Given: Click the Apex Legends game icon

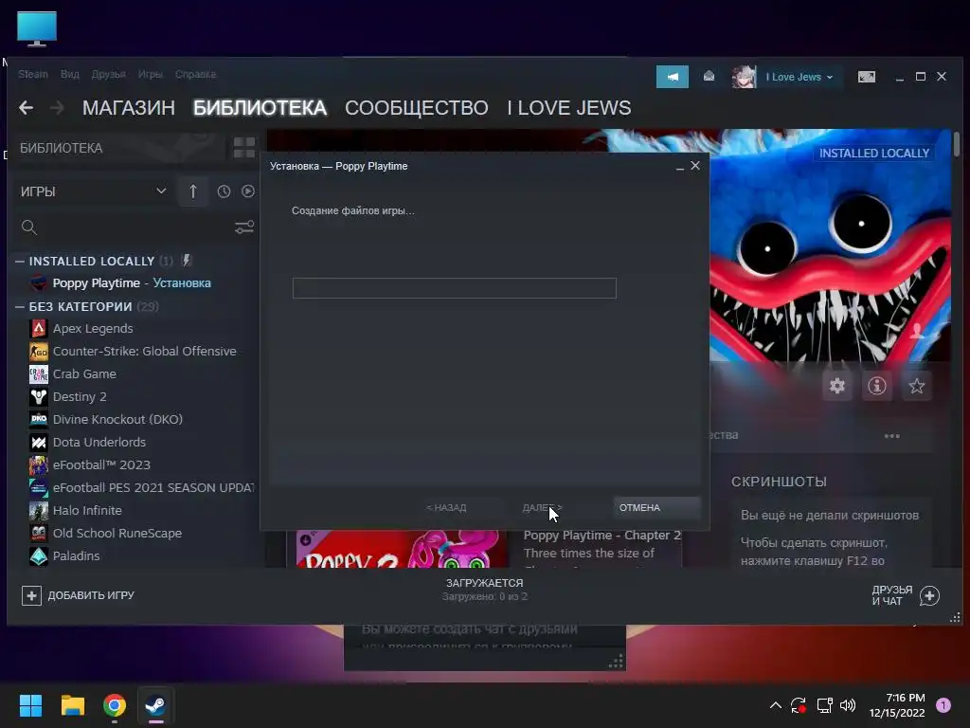Looking at the screenshot, I should 38,328.
